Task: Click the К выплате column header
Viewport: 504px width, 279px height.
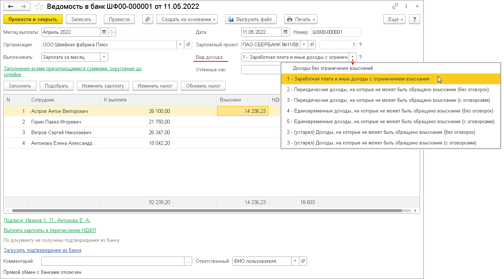Action: pos(159,100)
